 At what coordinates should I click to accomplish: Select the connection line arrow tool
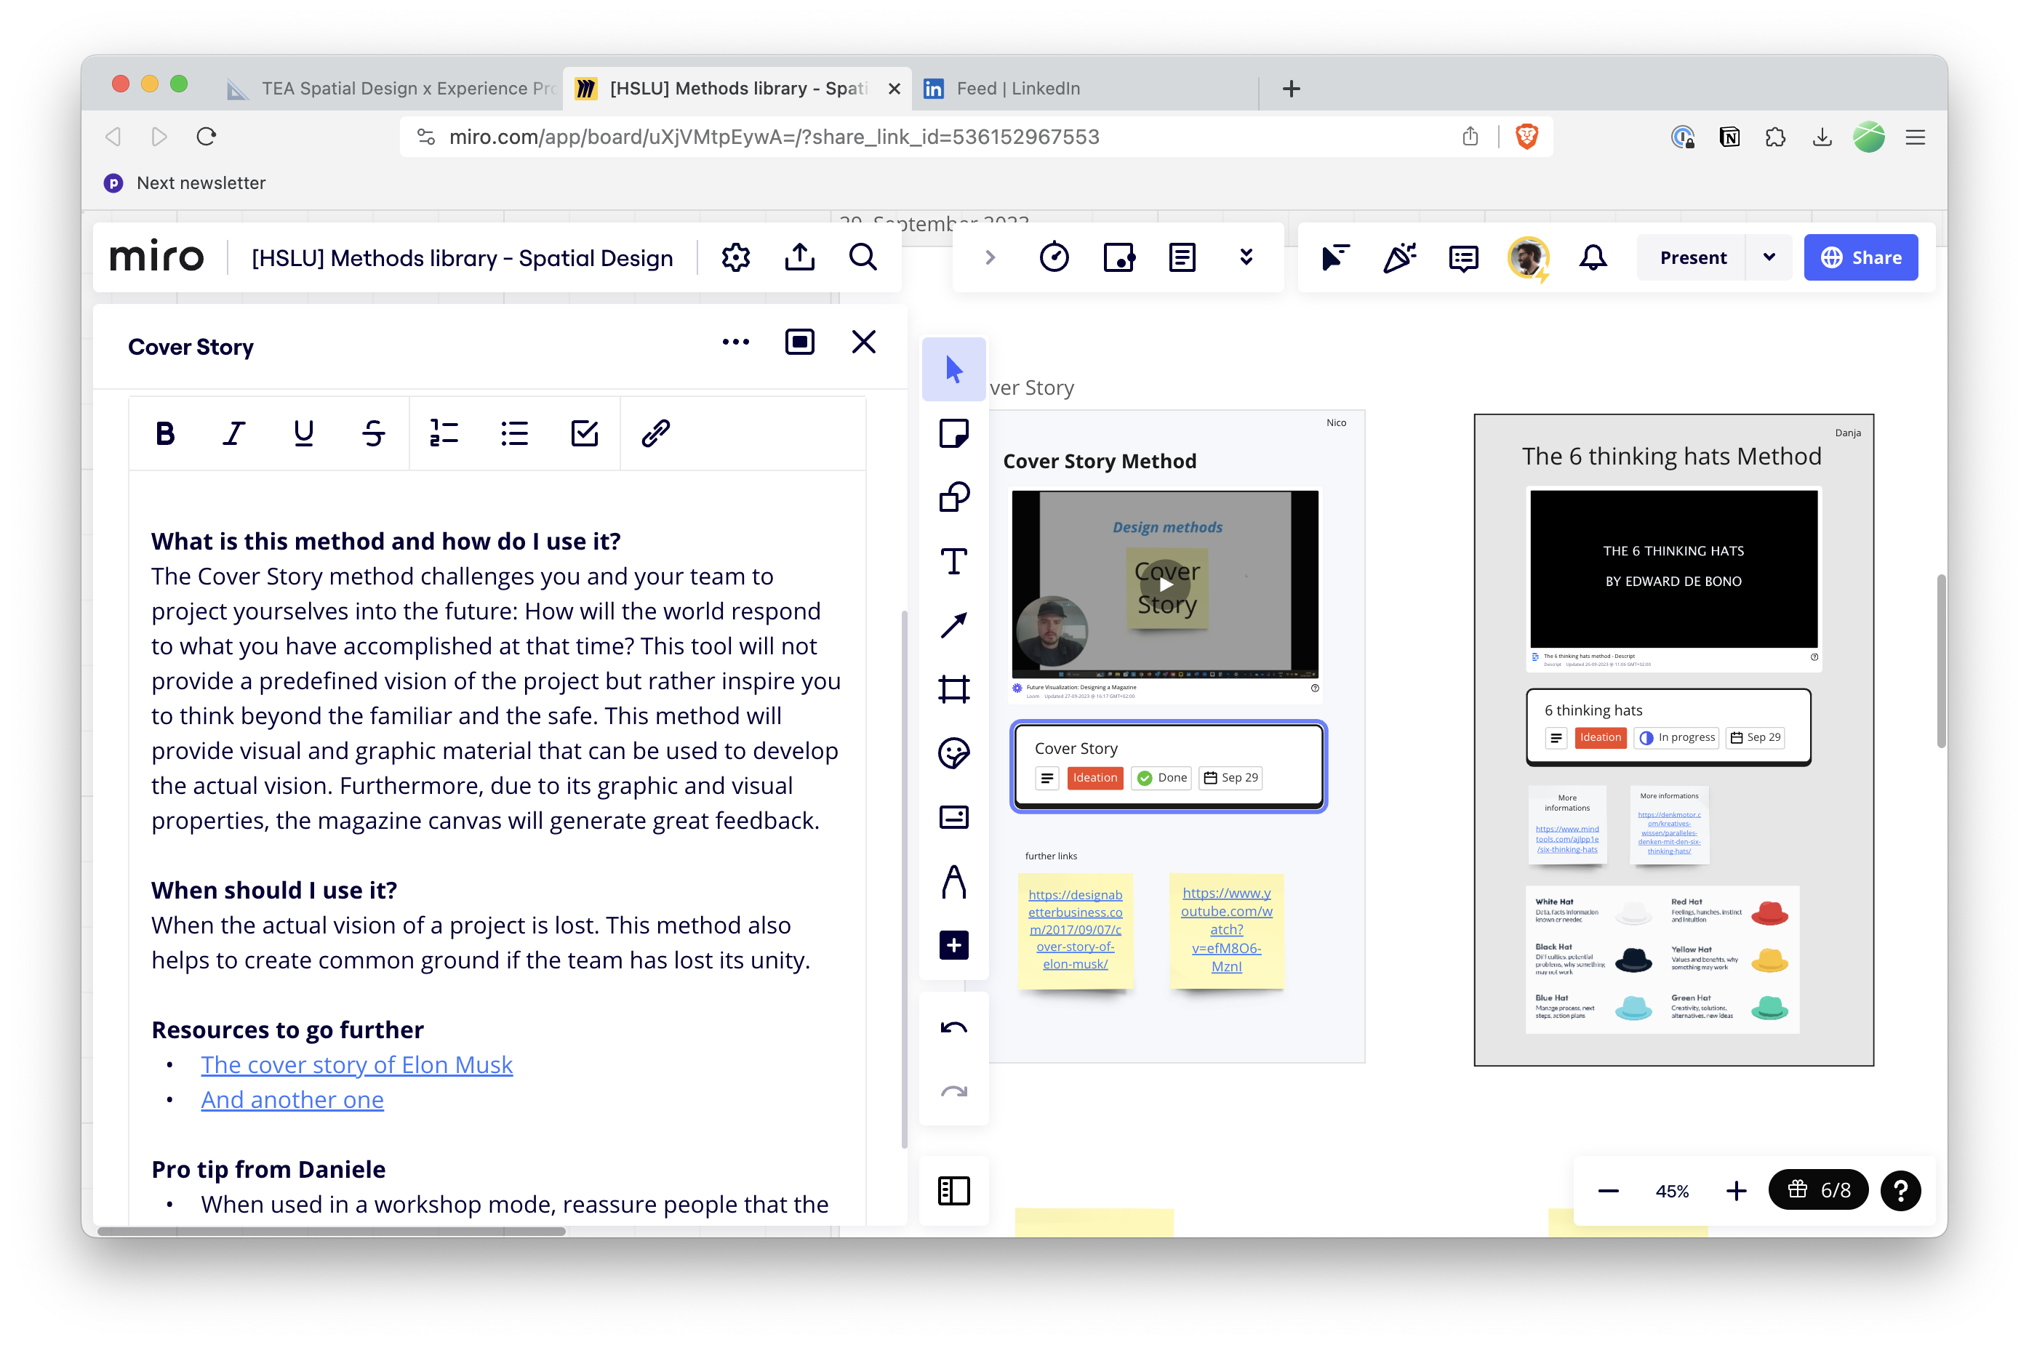(953, 625)
